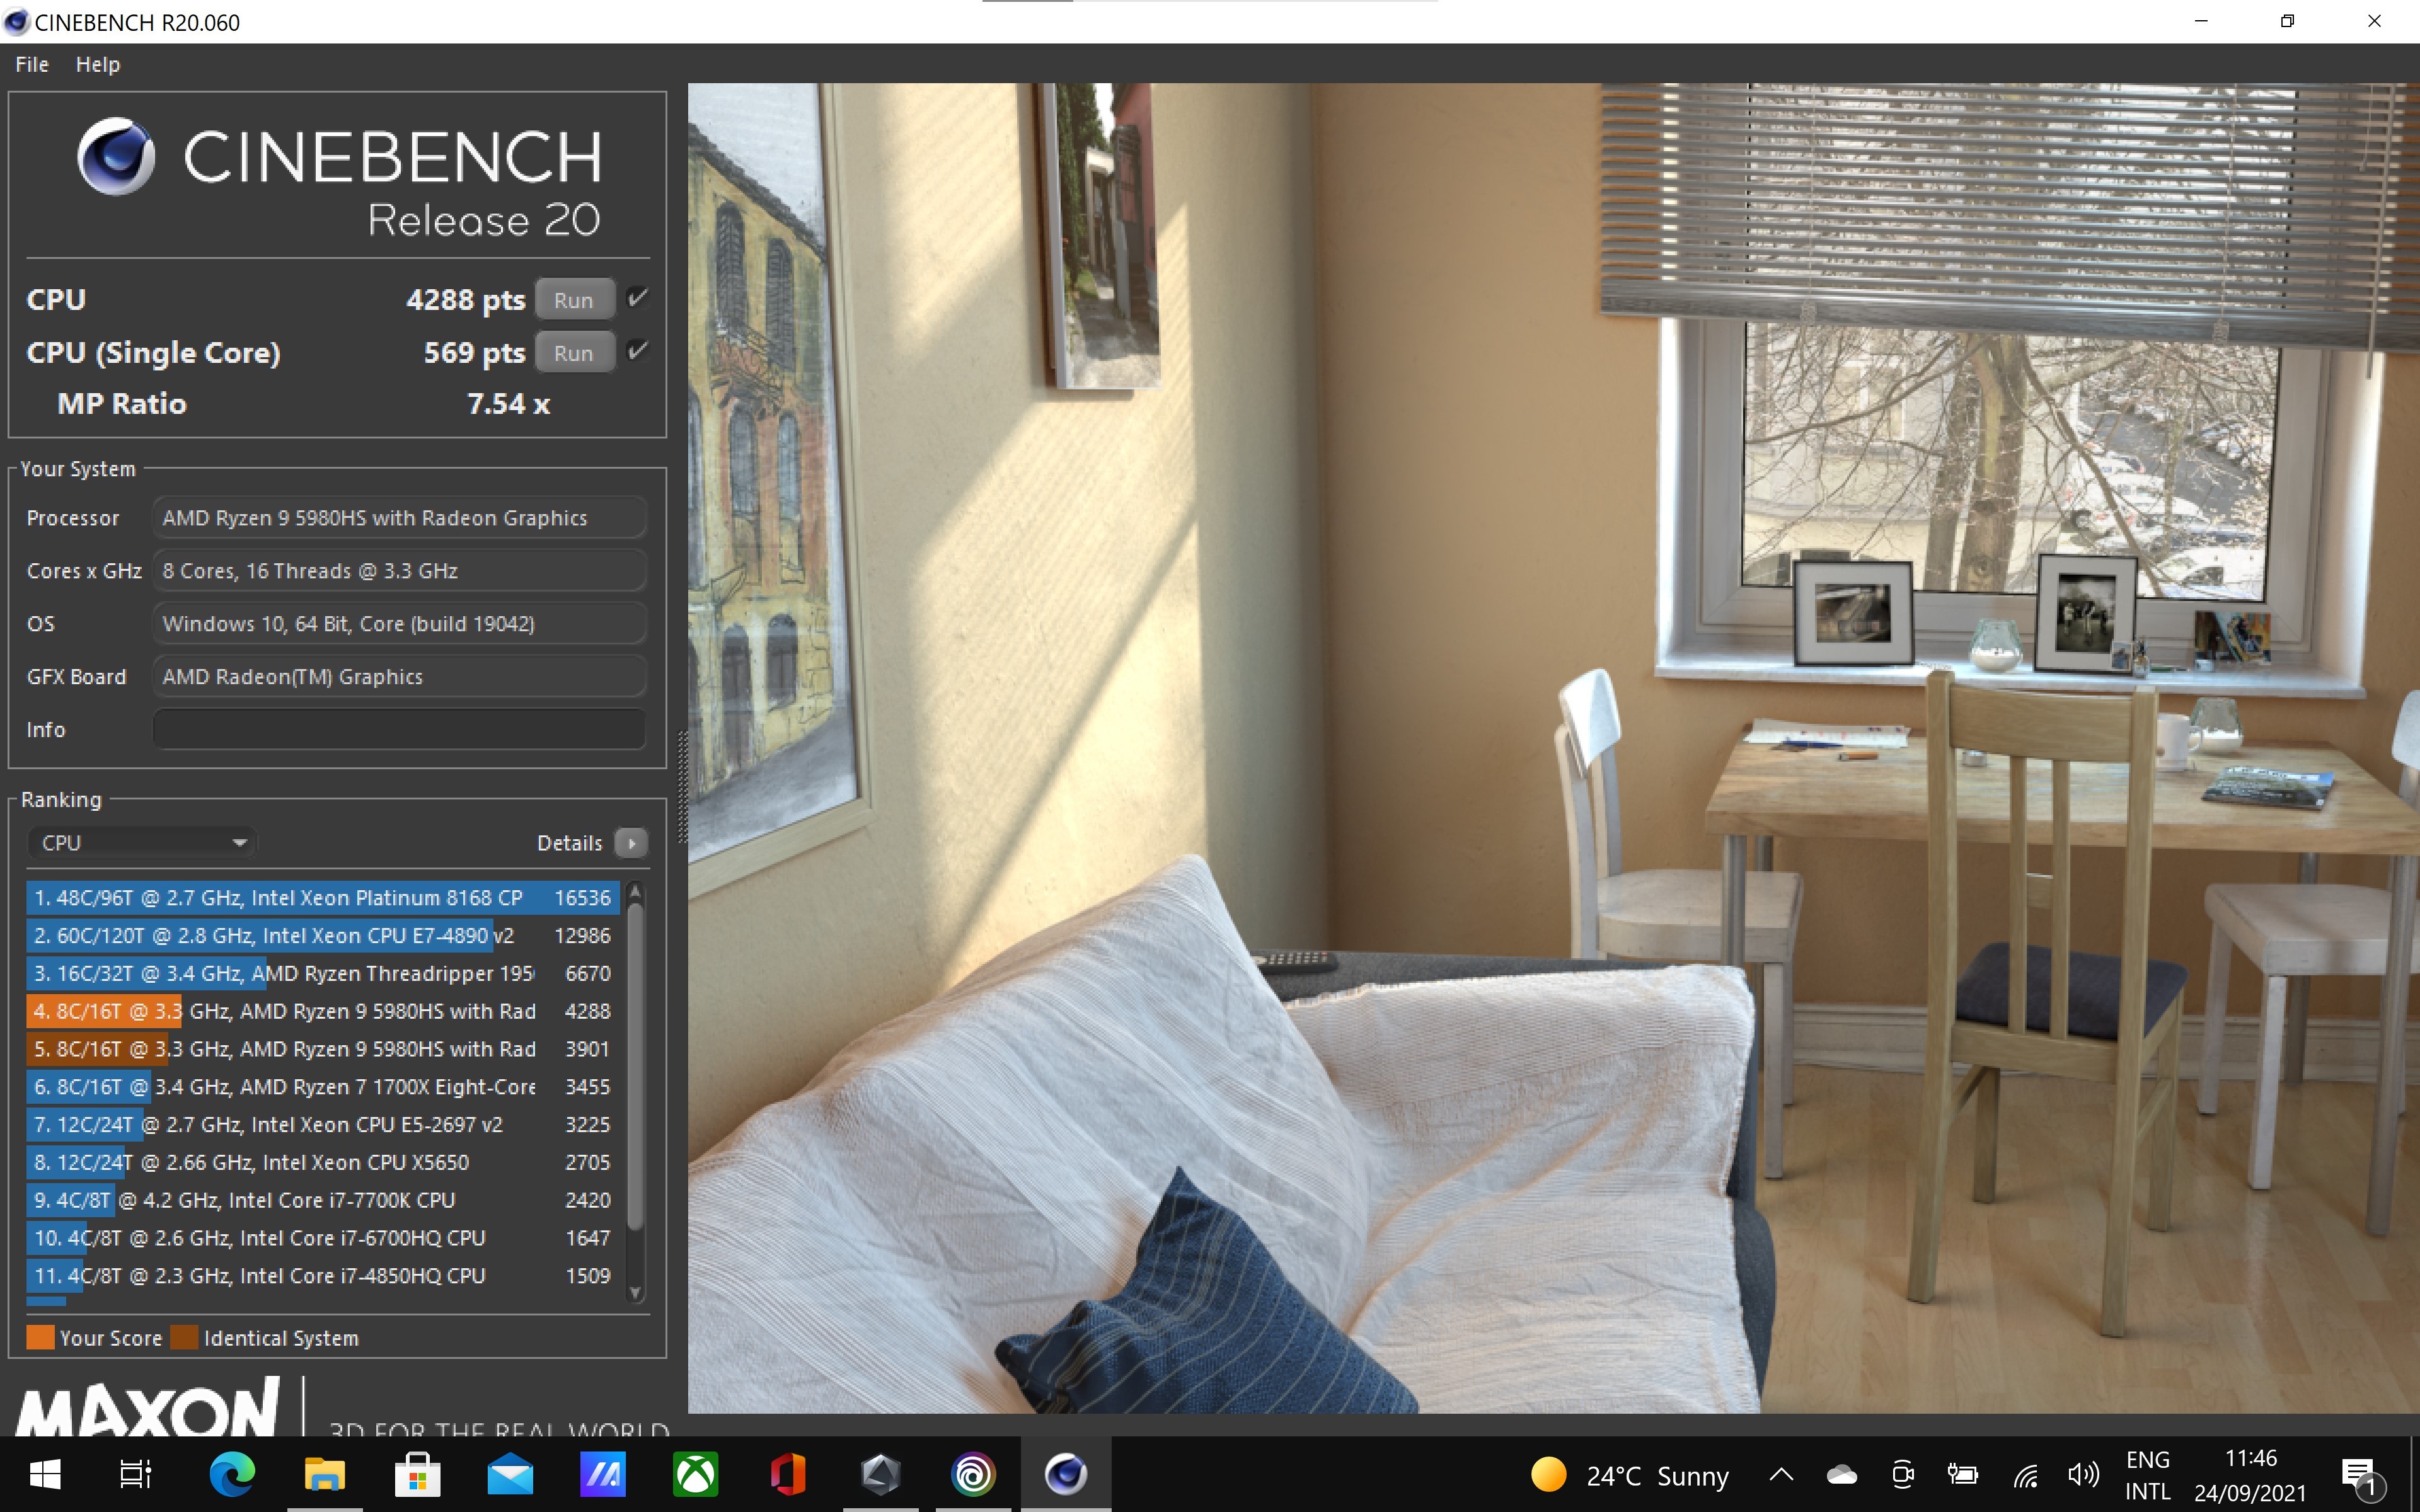Show hidden system tray icons chevron
Image resolution: width=2420 pixels, height=1512 pixels.
coord(1781,1474)
